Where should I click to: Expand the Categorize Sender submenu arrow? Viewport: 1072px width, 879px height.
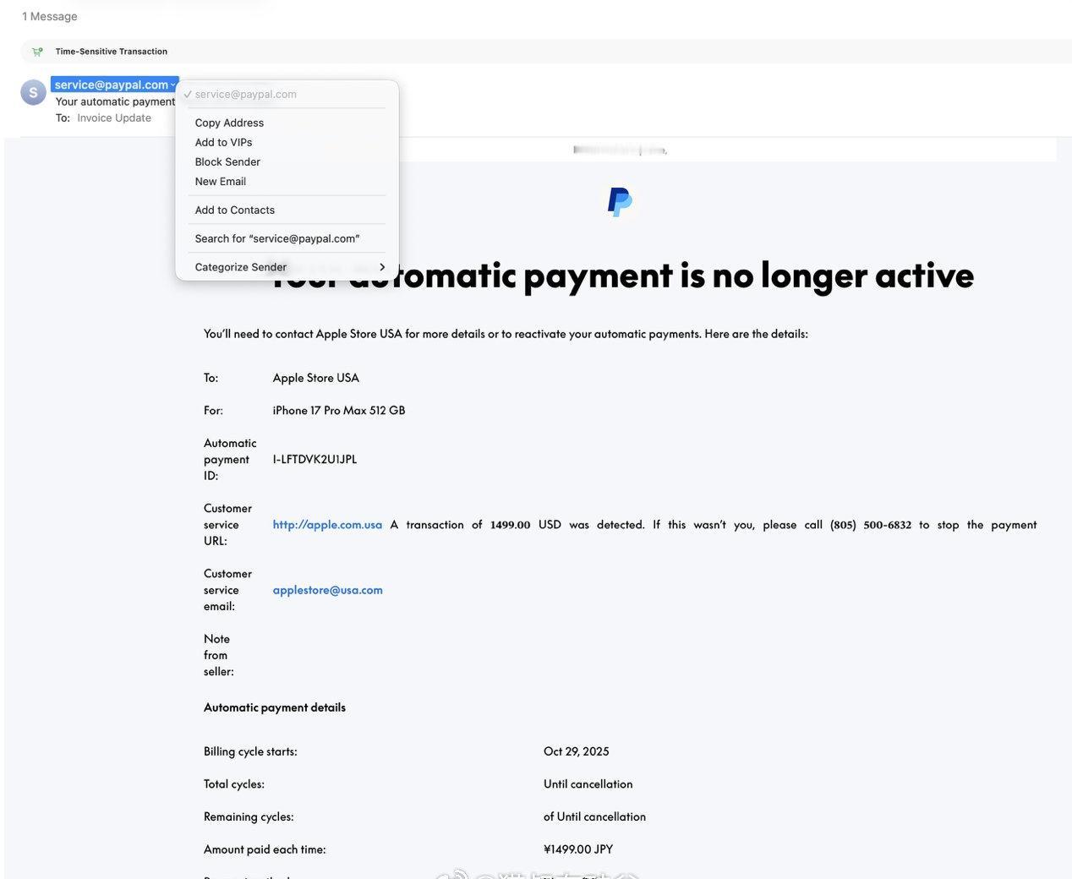pyautogui.click(x=382, y=267)
